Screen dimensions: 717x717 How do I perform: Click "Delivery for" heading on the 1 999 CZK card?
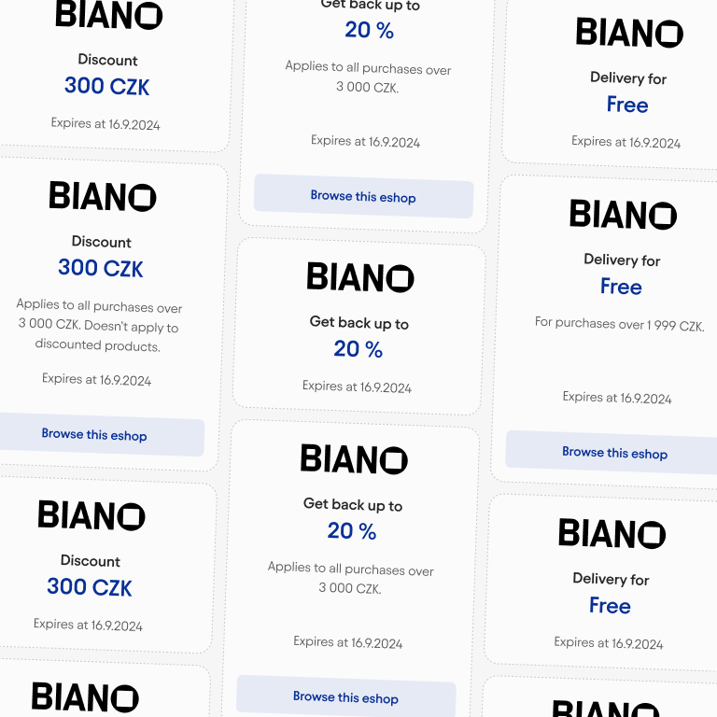[x=622, y=260]
